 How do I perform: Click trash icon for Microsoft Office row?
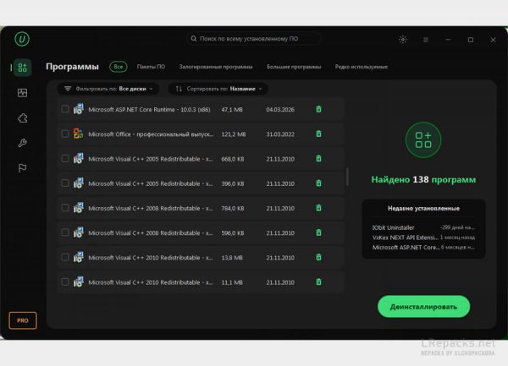coord(319,134)
